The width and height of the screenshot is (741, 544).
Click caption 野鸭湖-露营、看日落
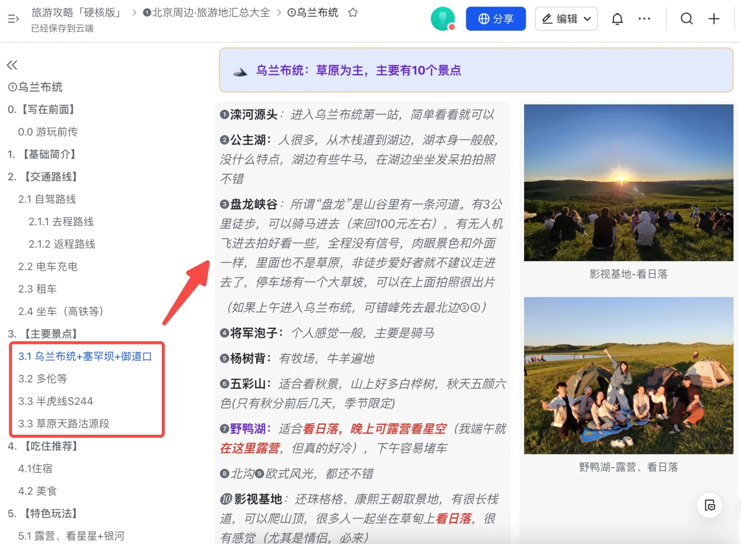(629, 467)
